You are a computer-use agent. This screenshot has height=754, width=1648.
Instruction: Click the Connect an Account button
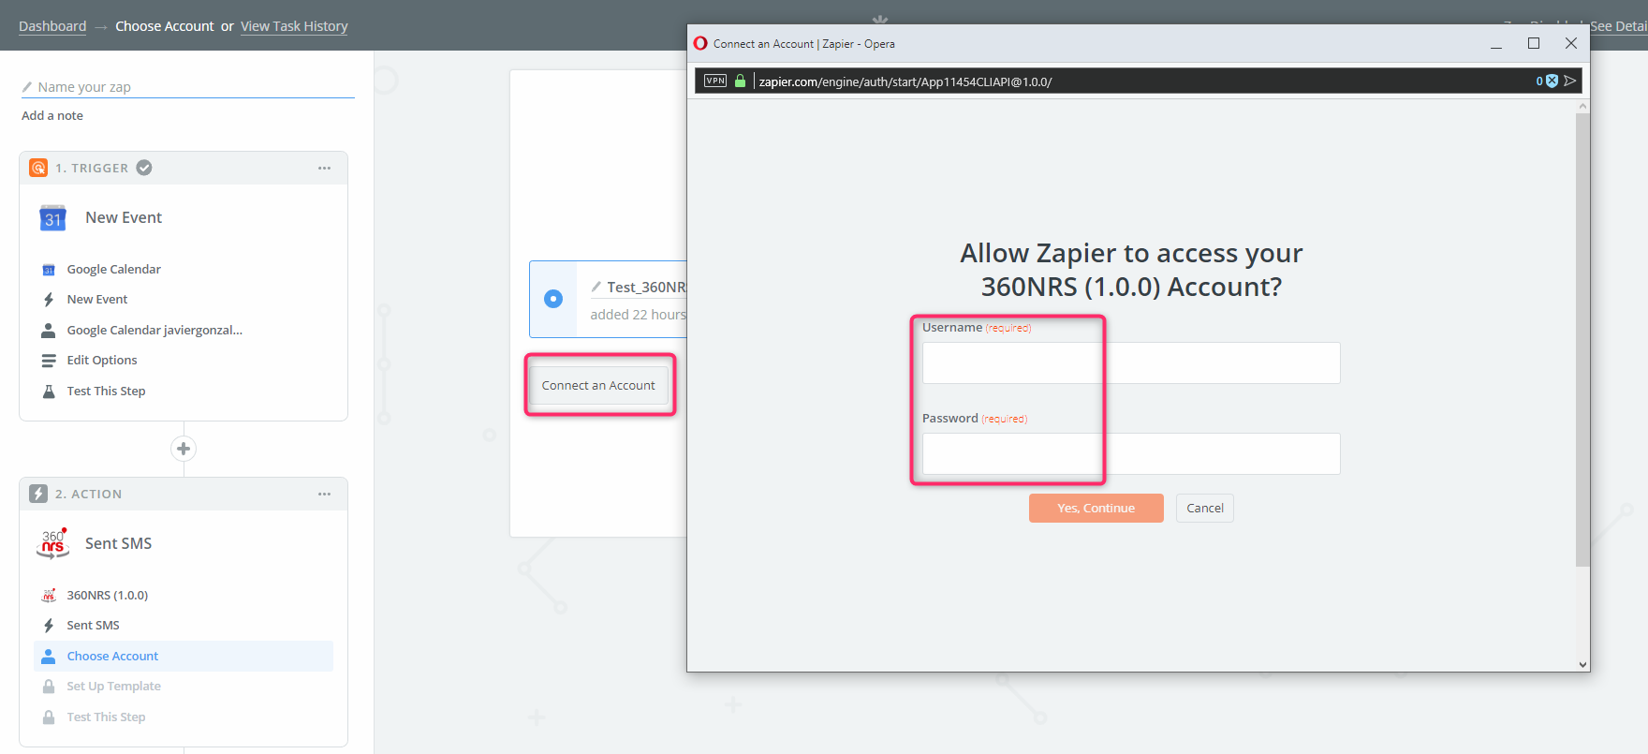tap(598, 386)
